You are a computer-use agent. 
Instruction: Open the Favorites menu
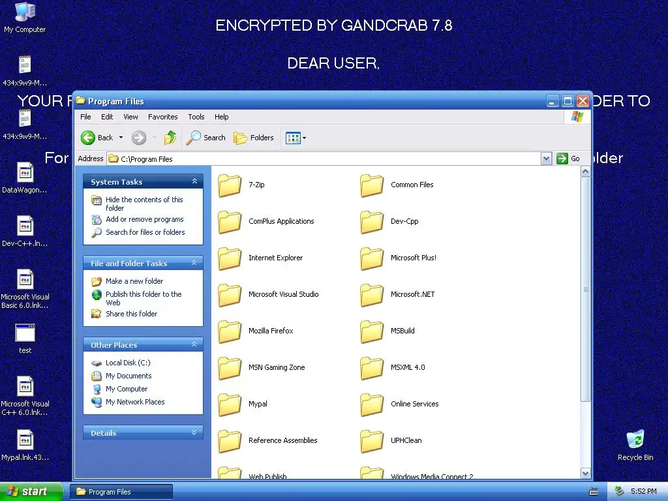tap(162, 117)
